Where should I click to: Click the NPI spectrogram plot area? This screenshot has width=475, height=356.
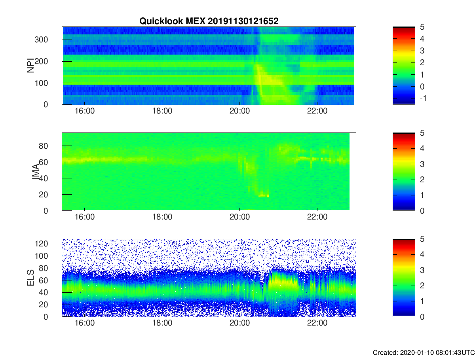(x=209, y=66)
